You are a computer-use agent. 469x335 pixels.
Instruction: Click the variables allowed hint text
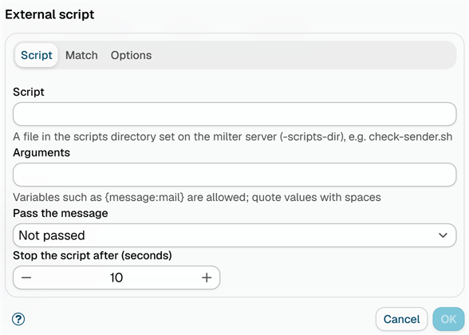coord(197,198)
